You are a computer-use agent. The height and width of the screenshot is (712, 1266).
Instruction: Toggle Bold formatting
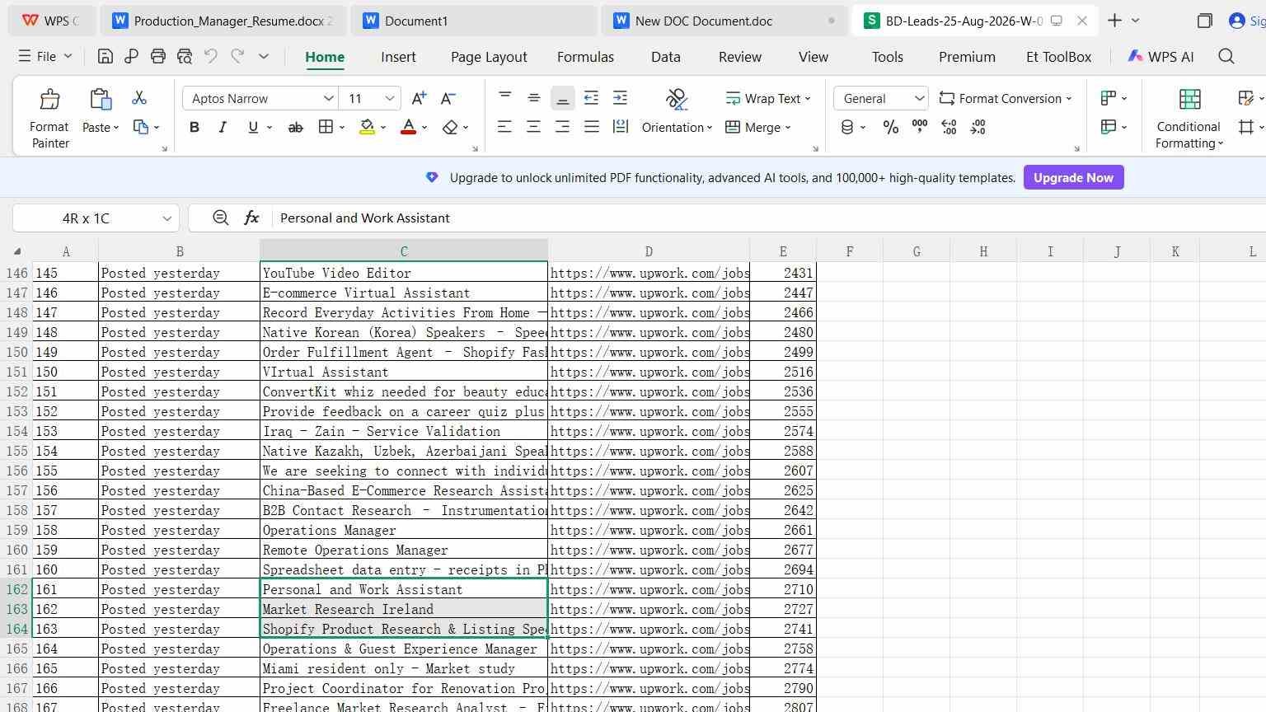(x=195, y=127)
